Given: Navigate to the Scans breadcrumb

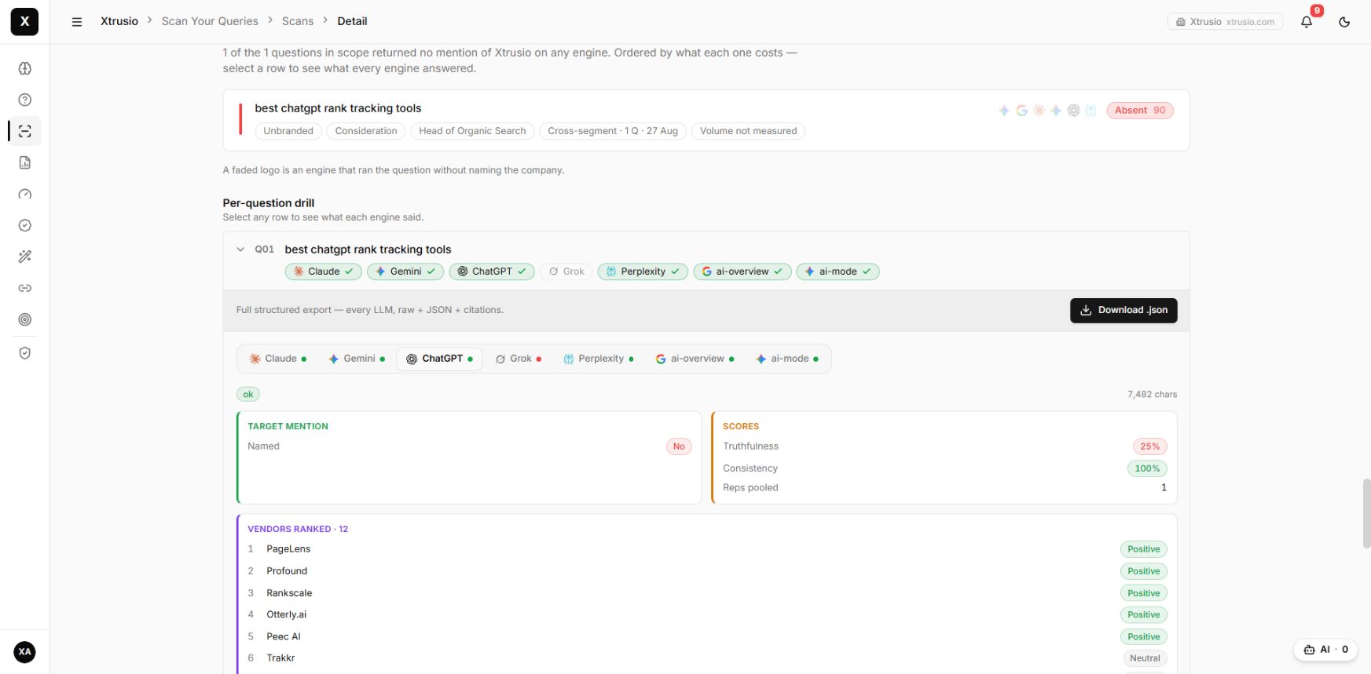Looking at the screenshot, I should (x=298, y=21).
